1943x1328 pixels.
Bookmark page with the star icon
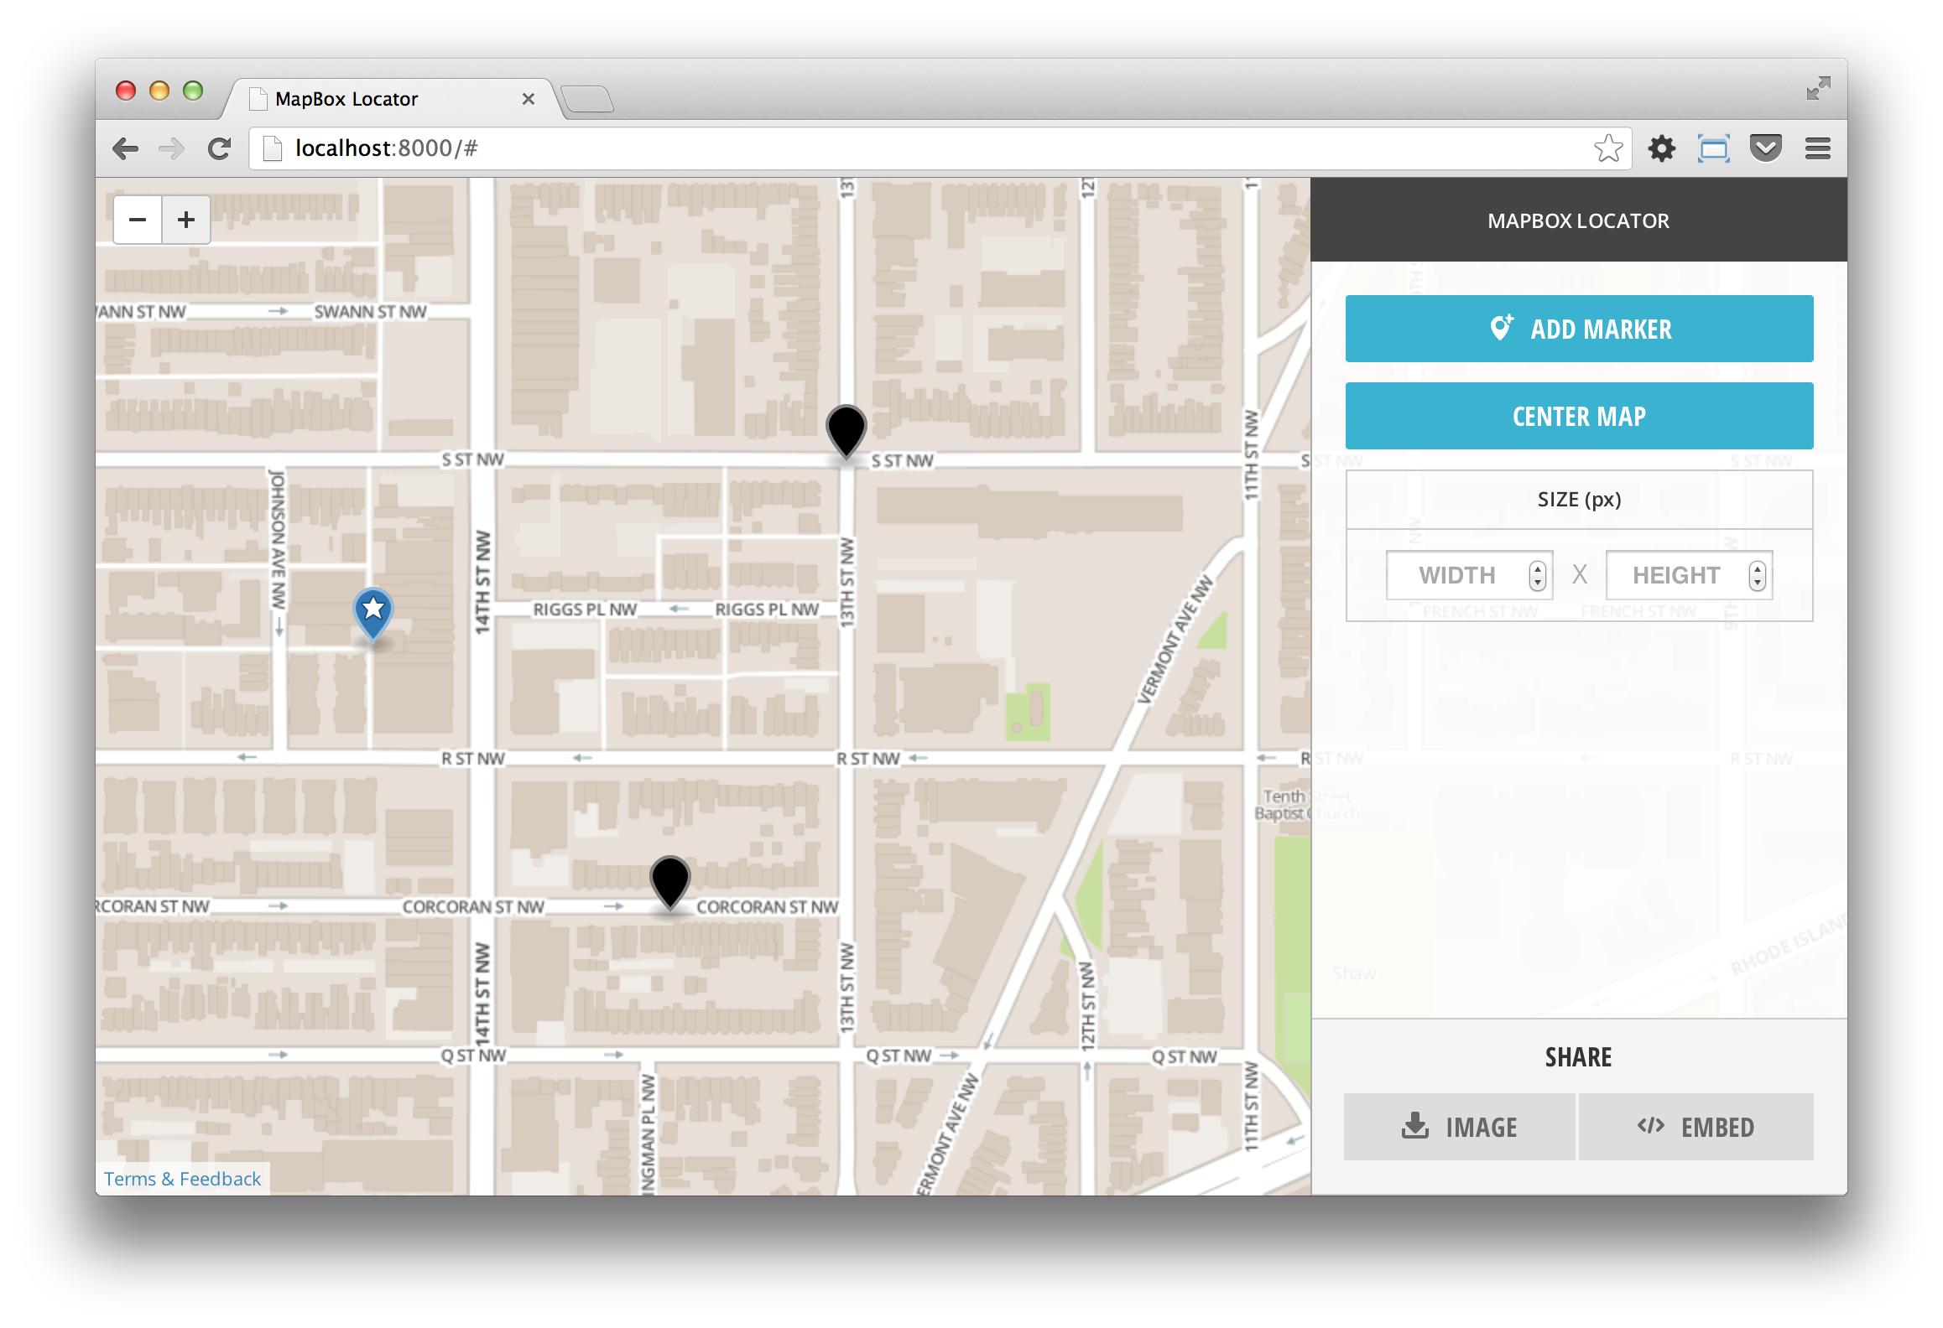1607,149
